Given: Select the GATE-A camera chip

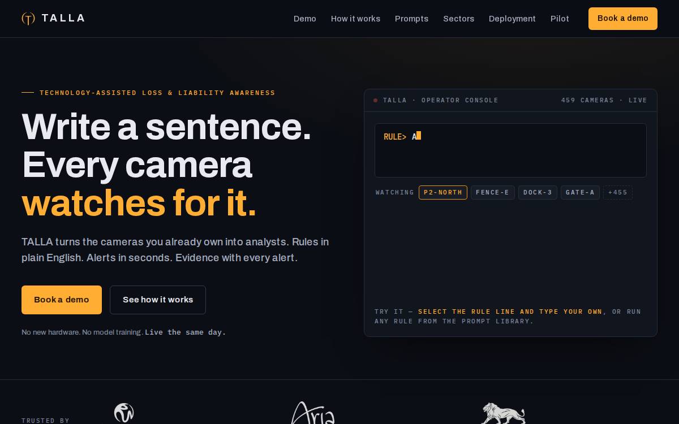Looking at the screenshot, I should [580, 192].
